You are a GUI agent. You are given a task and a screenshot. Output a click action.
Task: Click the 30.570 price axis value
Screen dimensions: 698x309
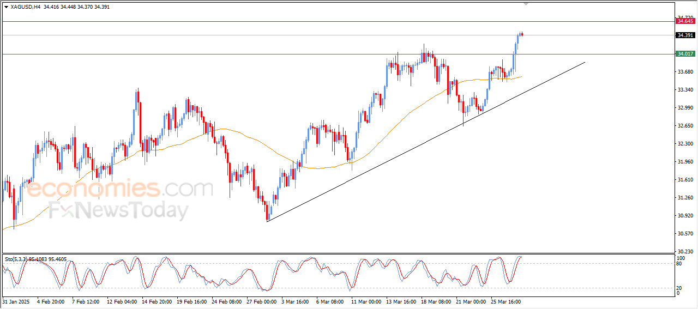tap(685, 233)
